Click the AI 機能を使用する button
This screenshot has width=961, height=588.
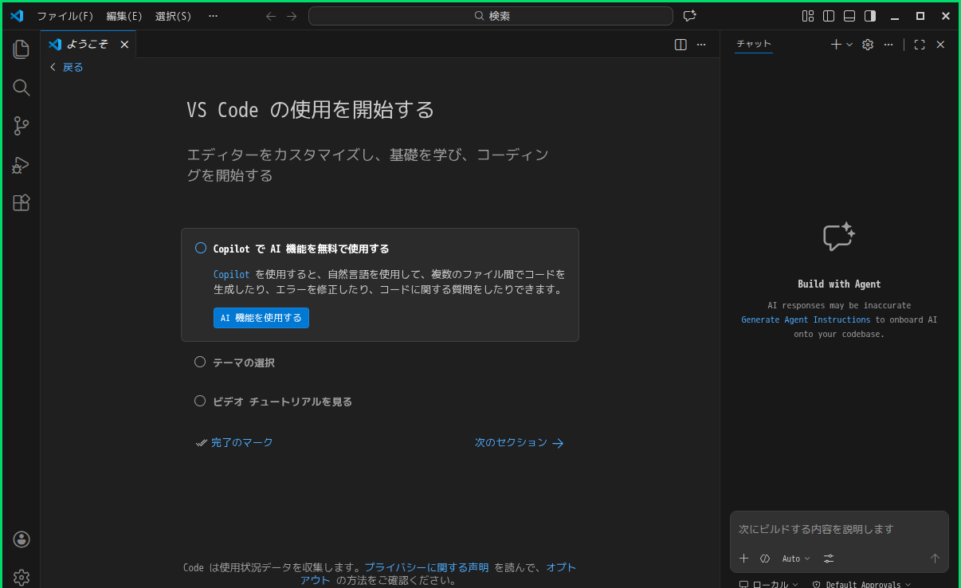click(x=261, y=318)
